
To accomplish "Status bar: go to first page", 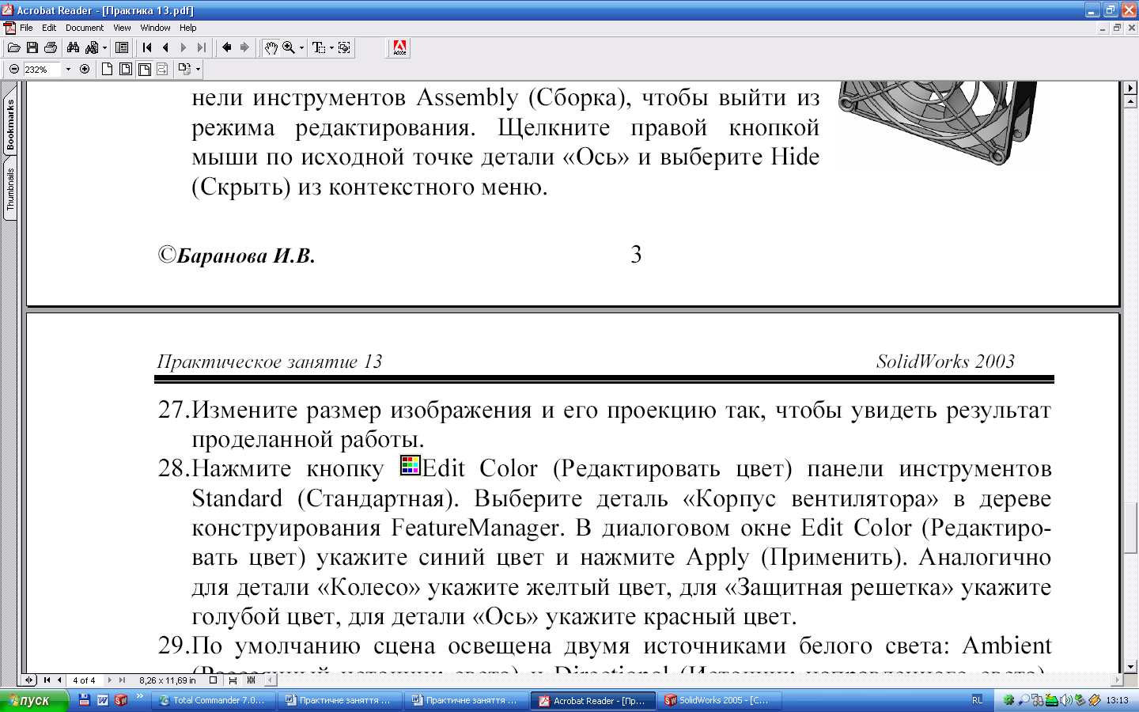I will click(x=47, y=680).
